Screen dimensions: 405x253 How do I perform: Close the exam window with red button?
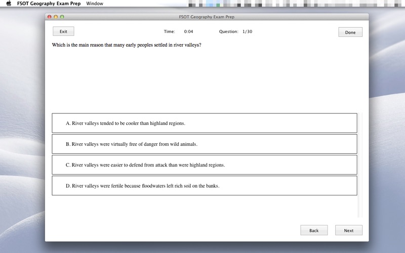(x=49, y=17)
